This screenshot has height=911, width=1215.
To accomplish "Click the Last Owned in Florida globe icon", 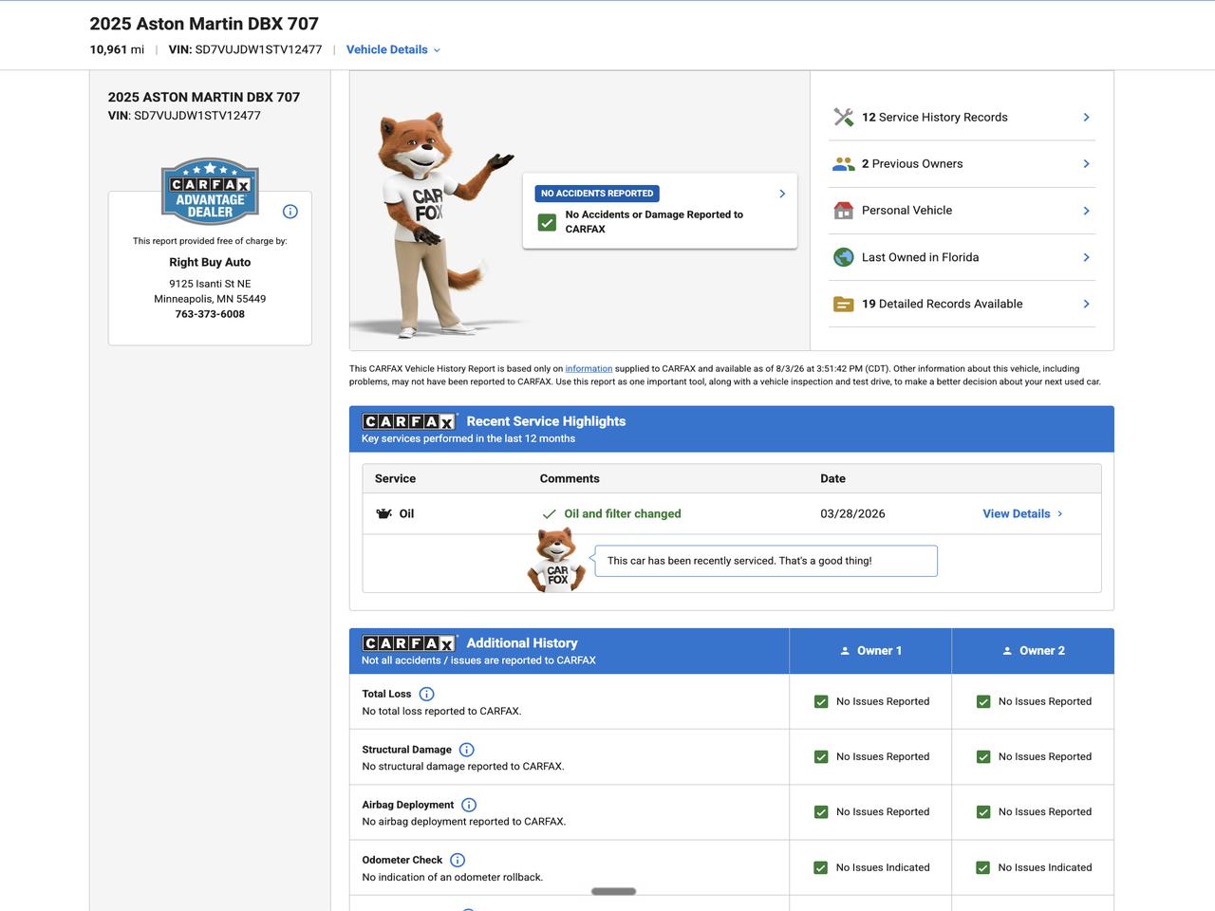I will [843, 257].
